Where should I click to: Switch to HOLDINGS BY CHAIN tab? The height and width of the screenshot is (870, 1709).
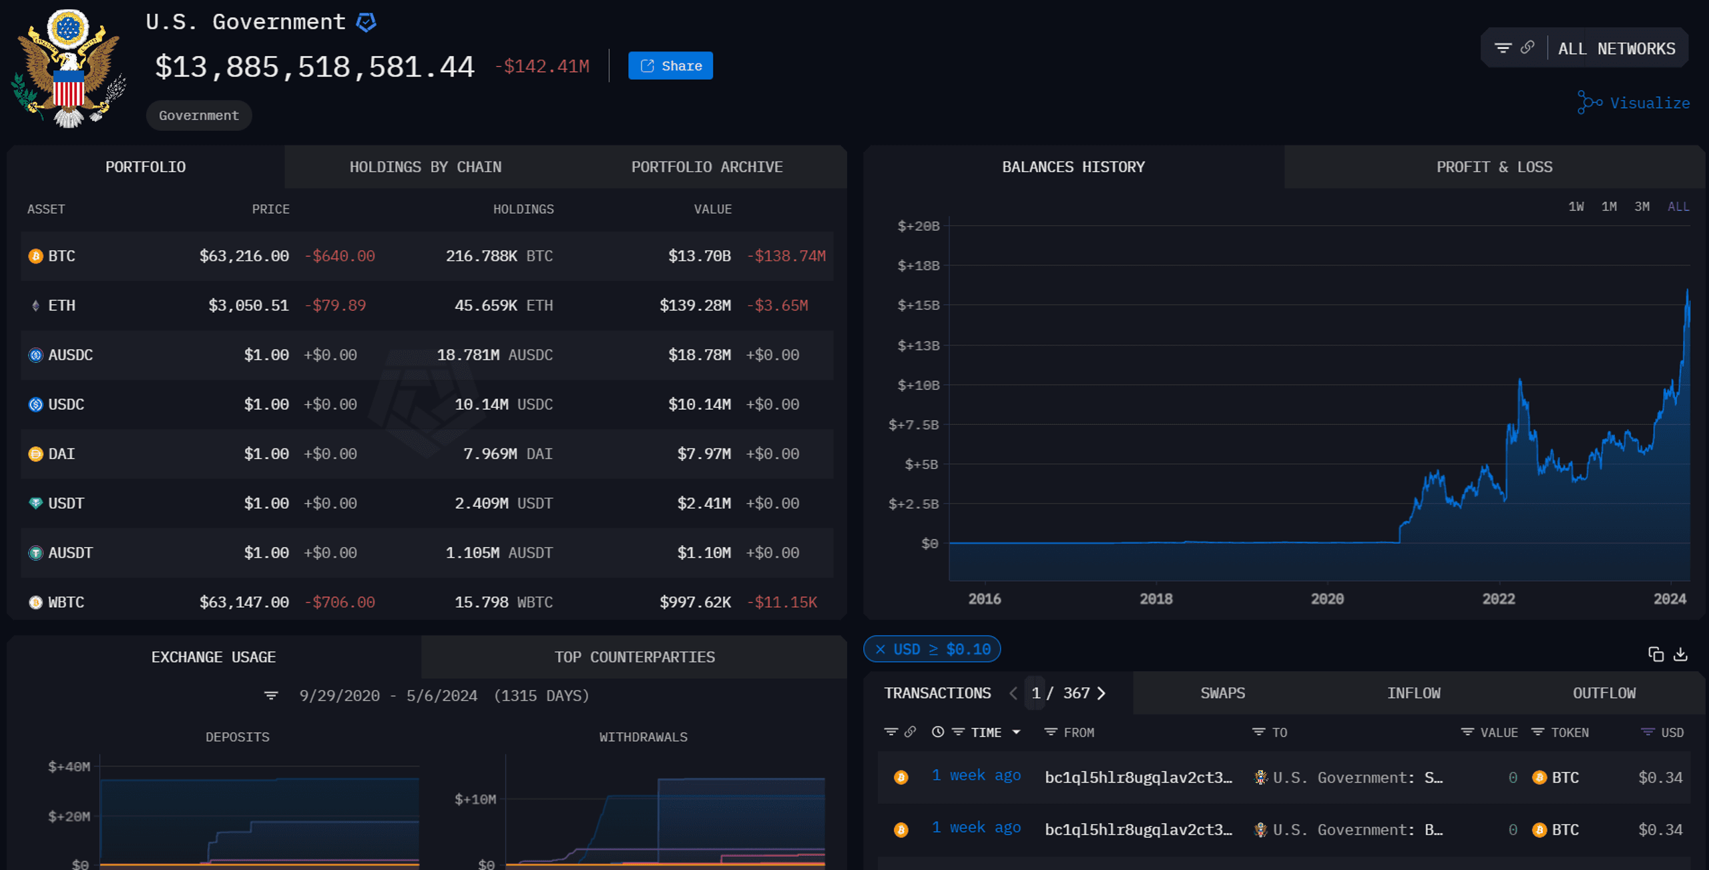pos(424,166)
